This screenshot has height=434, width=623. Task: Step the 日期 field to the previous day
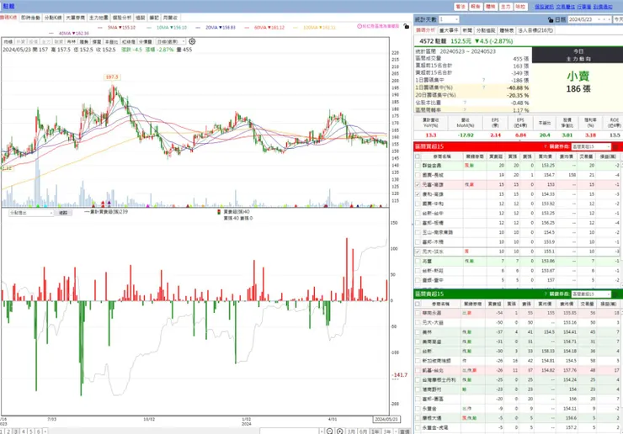(x=604, y=19)
